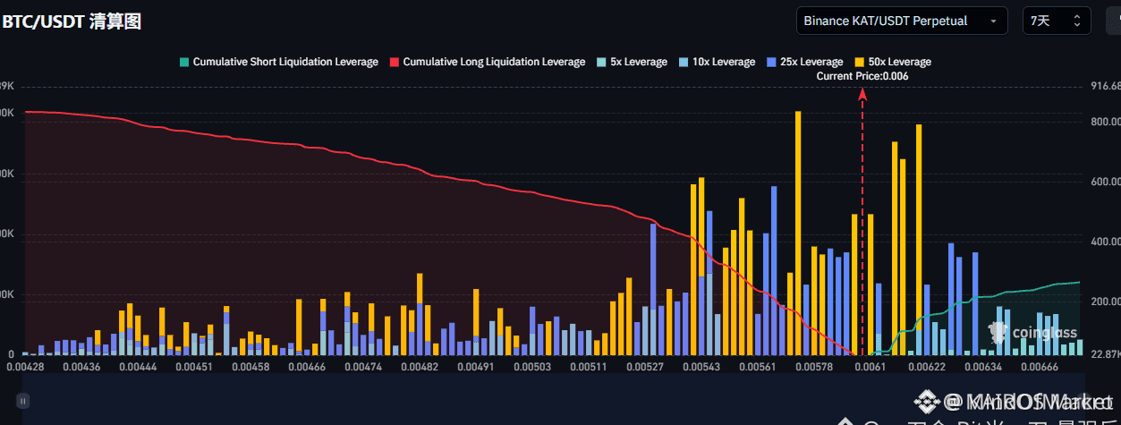The image size is (1121, 425).
Task: Click x-axis label 0.00444
Action: click(x=139, y=367)
